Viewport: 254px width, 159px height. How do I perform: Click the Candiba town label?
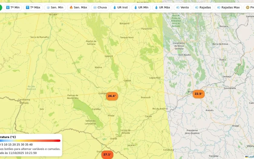tap(96, 109)
